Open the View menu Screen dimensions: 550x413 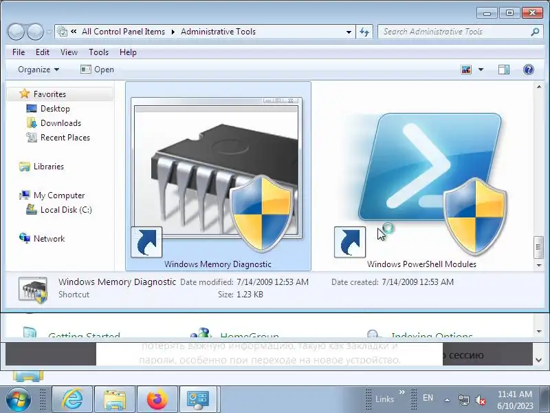coord(69,52)
